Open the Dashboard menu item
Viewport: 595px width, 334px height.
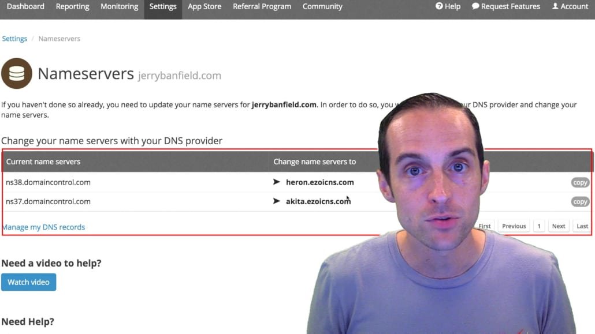[25, 6]
